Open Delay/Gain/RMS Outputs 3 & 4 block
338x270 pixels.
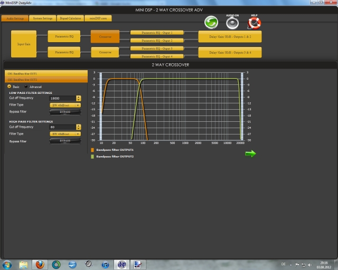pos(230,52)
